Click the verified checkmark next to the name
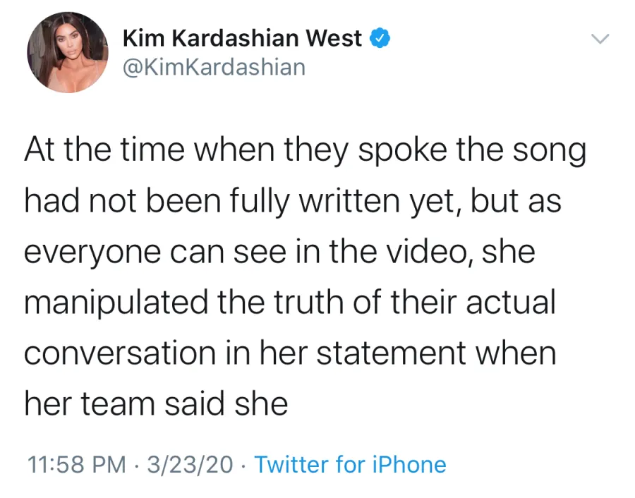This screenshot has width=635, height=498. pyautogui.click(x=380, y=38)
